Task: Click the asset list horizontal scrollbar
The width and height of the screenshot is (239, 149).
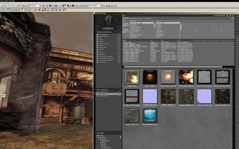Action: pyautogui.click(x=173, y=67)
